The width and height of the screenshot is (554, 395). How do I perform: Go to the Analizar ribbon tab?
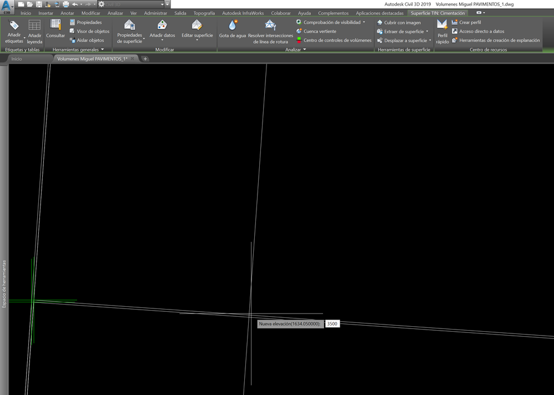pyautogui.click(x=115, y=13)
